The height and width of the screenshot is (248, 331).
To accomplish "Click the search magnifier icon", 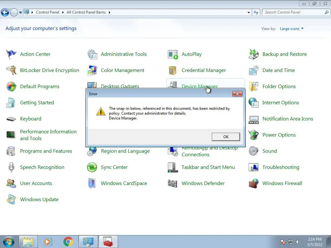I will pyautogui.click(x=326, y=13).
